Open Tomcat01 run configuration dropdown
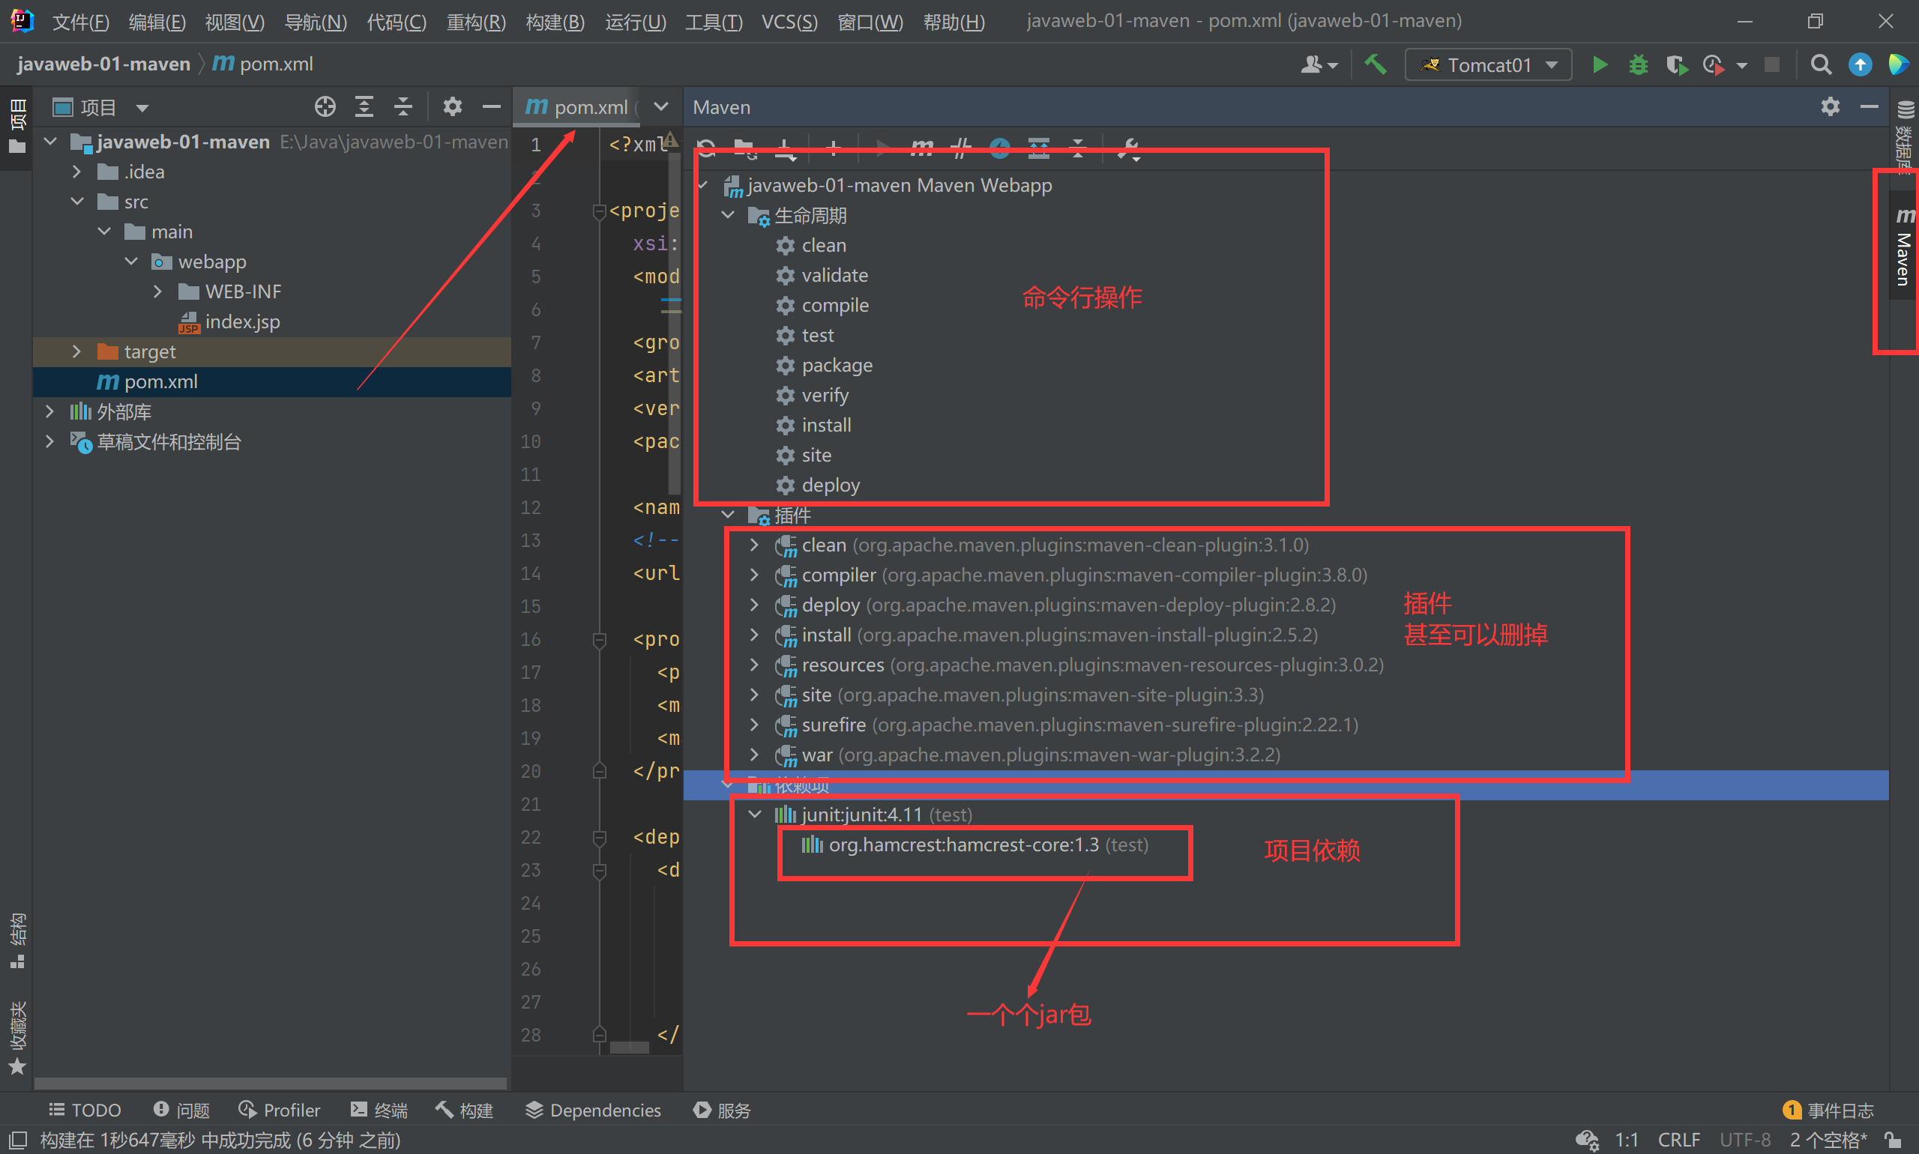 pyautogui.click(x=1488, y=64)
